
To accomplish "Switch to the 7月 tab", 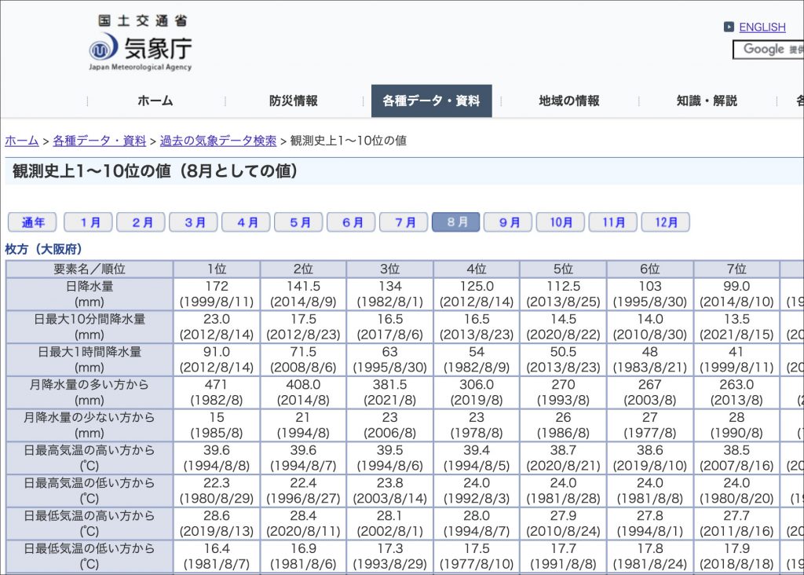I will pos(404,222).
